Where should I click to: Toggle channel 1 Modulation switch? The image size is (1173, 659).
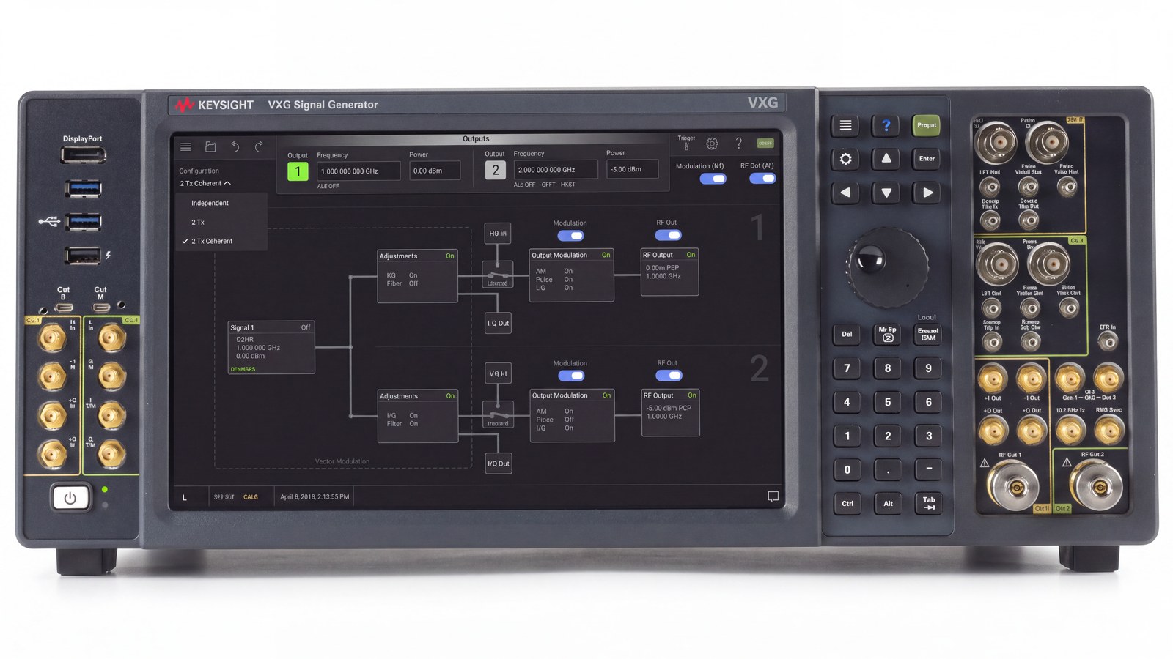tap(570, 236)
